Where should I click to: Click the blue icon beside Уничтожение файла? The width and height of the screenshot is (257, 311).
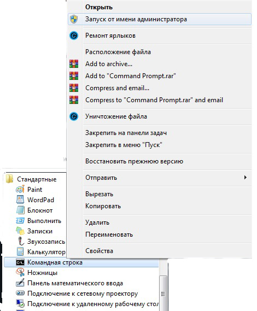pos(74,116)
